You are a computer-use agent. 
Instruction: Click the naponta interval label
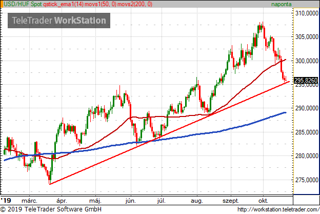[281, 4]
